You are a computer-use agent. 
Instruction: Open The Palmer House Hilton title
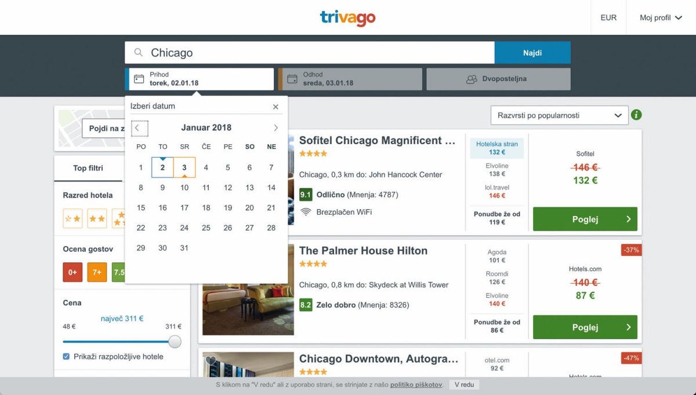(363, 251)
